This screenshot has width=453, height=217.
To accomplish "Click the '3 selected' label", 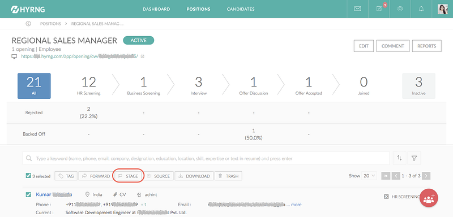I will click(x=41, y=176).
